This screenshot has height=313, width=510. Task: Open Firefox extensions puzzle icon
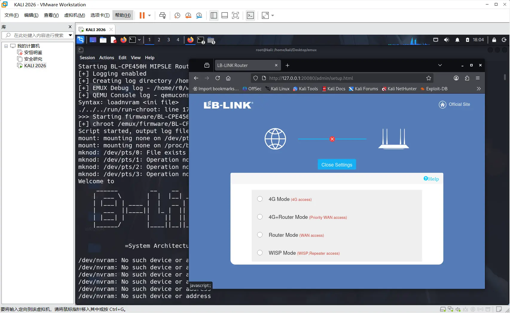(467, 78)
